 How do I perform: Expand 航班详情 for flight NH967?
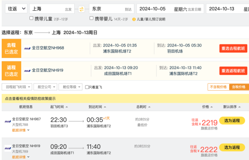coord(21,130)
